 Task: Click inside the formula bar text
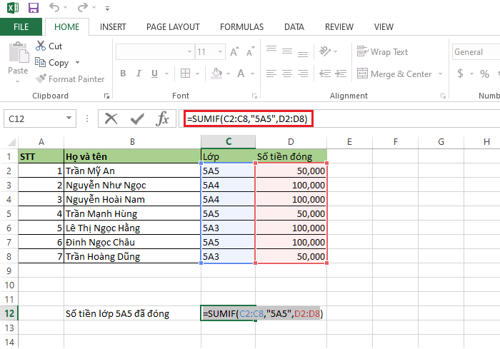click(x=247, y=119)
